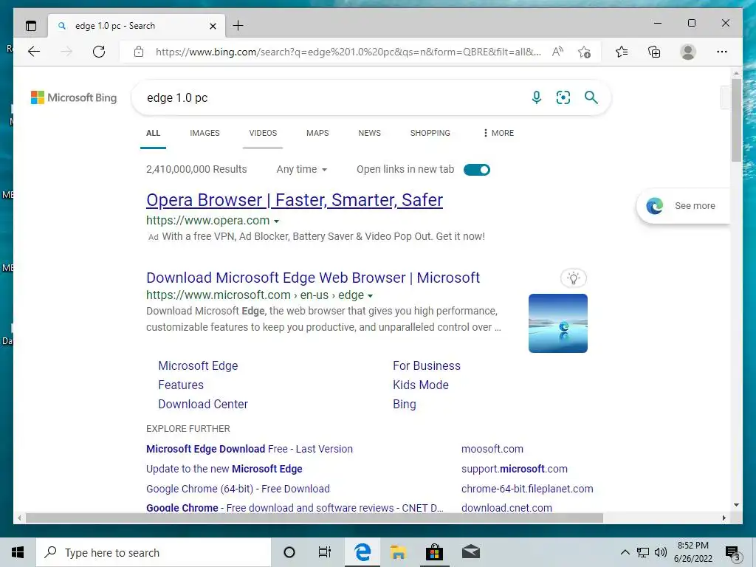Open the network tray icon

(x=643, y=552)
